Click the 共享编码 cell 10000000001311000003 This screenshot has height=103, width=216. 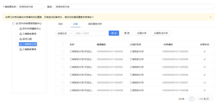[175, 52]
